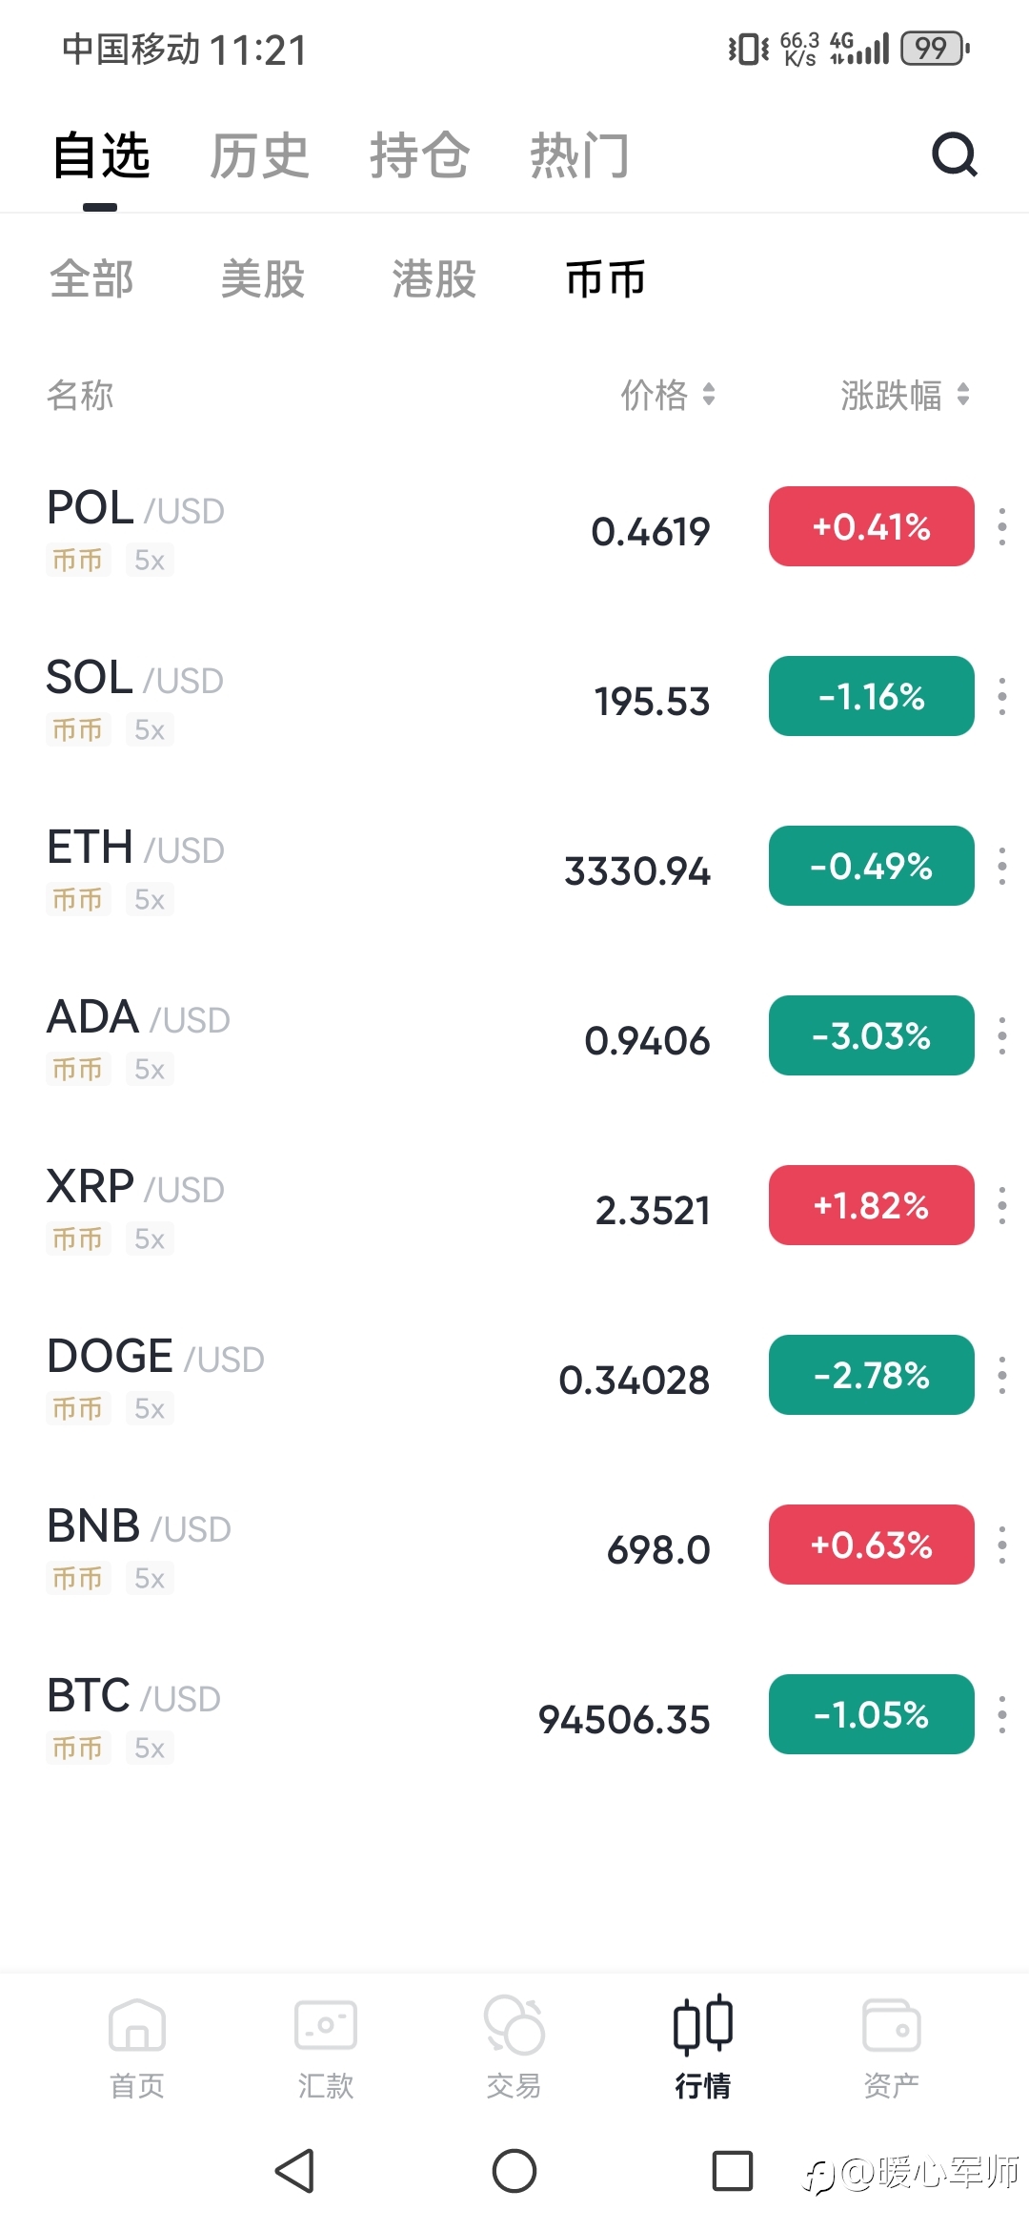
Task: Sort list by 价格 price arrows
Action: (x=709, y=395)
